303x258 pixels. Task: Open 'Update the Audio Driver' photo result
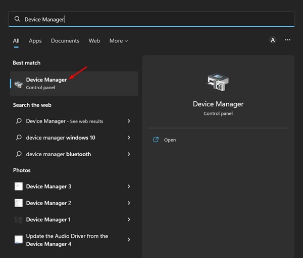point(67,240)
